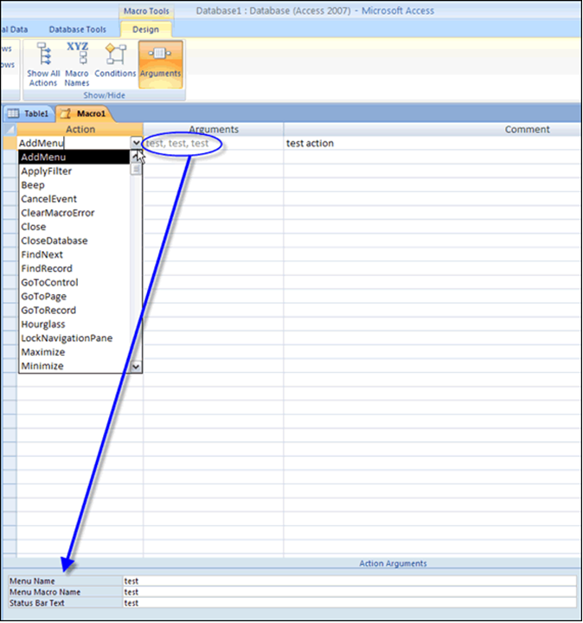Screen dimensions: 583x623
Task: Switch to the Table1 document tab
Action: click(29, 113)
